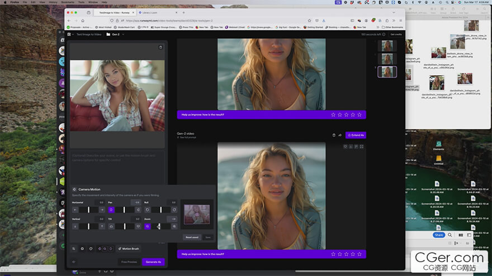The image size is (492, 276).
Task: Open the Firefox hamburger application menu
Action: tap(401, 21)
